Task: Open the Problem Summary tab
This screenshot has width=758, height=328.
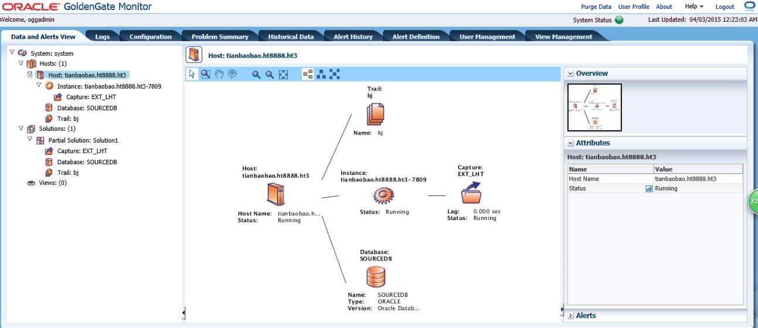Action: (220, 36)
